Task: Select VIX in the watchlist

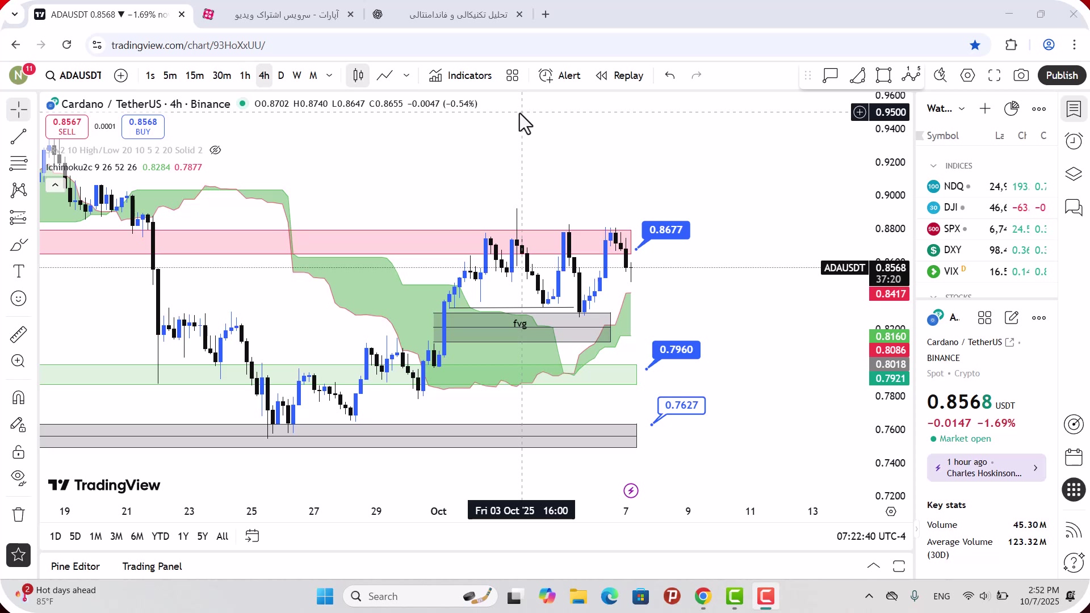Action: tap(987, 272)
